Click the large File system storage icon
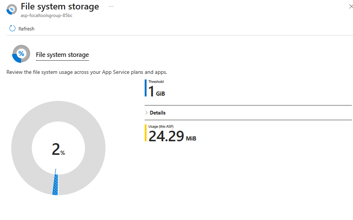The height and width of the screenshot is (220, 353). pyautogui.click(x=21, y=54)
